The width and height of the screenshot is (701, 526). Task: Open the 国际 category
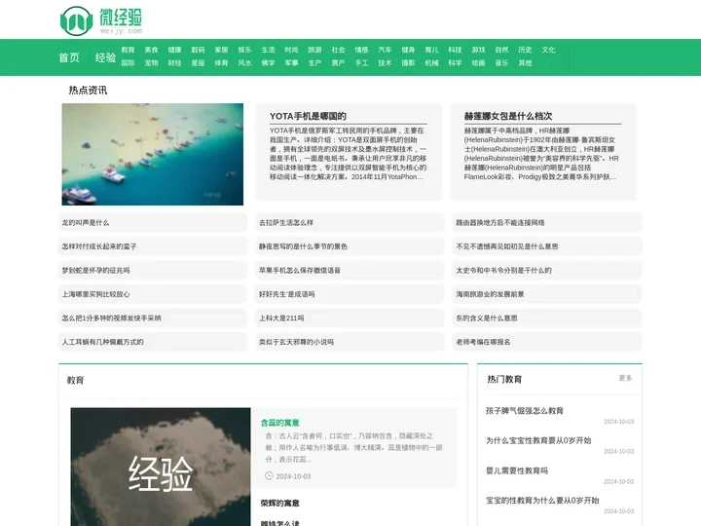tap(128, 63)
